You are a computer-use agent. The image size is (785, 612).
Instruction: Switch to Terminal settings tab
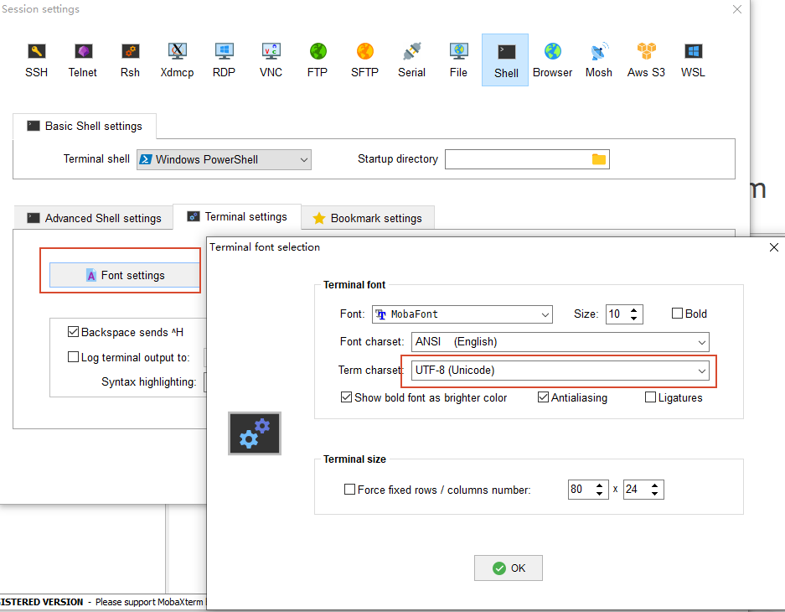(x=237, y=217)
